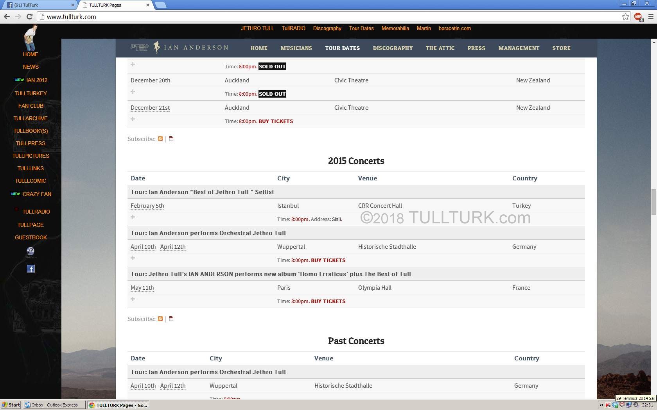Open the Chrome menu icon
This screenshot has width=657, height=410.
[x=651, y=16]
